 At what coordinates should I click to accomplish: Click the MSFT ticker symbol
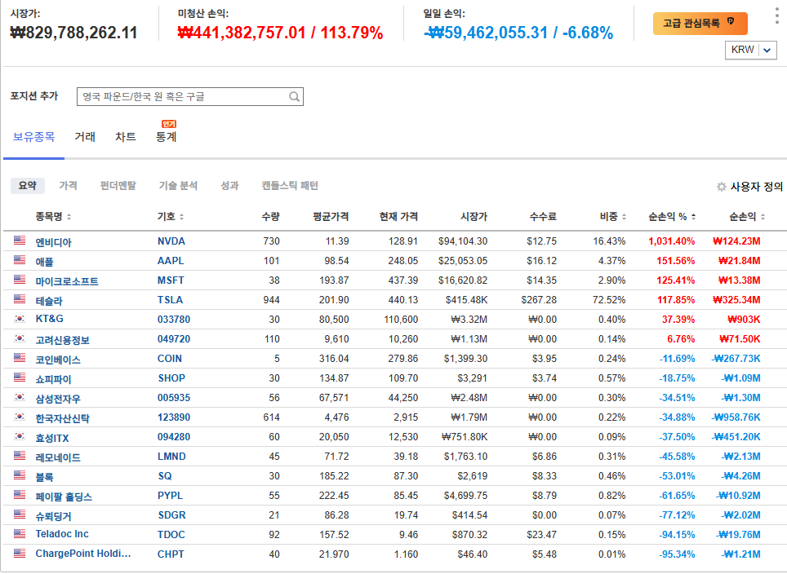(171, 280)
